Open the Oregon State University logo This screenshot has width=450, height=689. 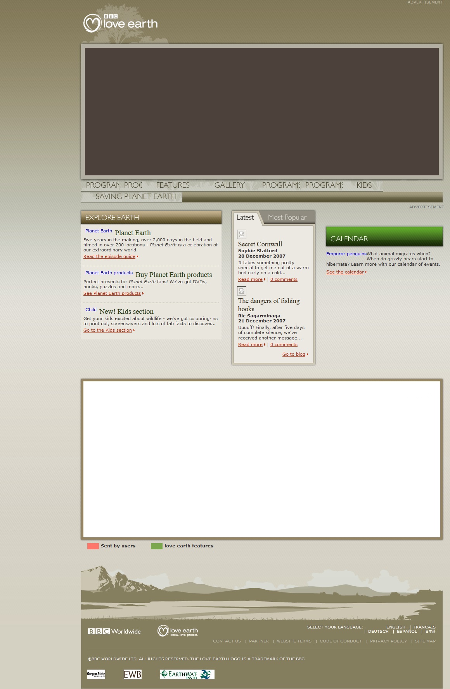tap(96, 674)
